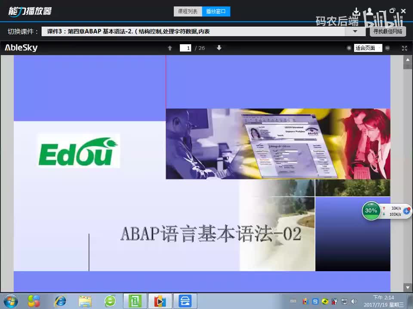The height and width of the screenshot is (309, 413).
Task: Go to previous page with up arrow
Action: [x=170, y=48]
